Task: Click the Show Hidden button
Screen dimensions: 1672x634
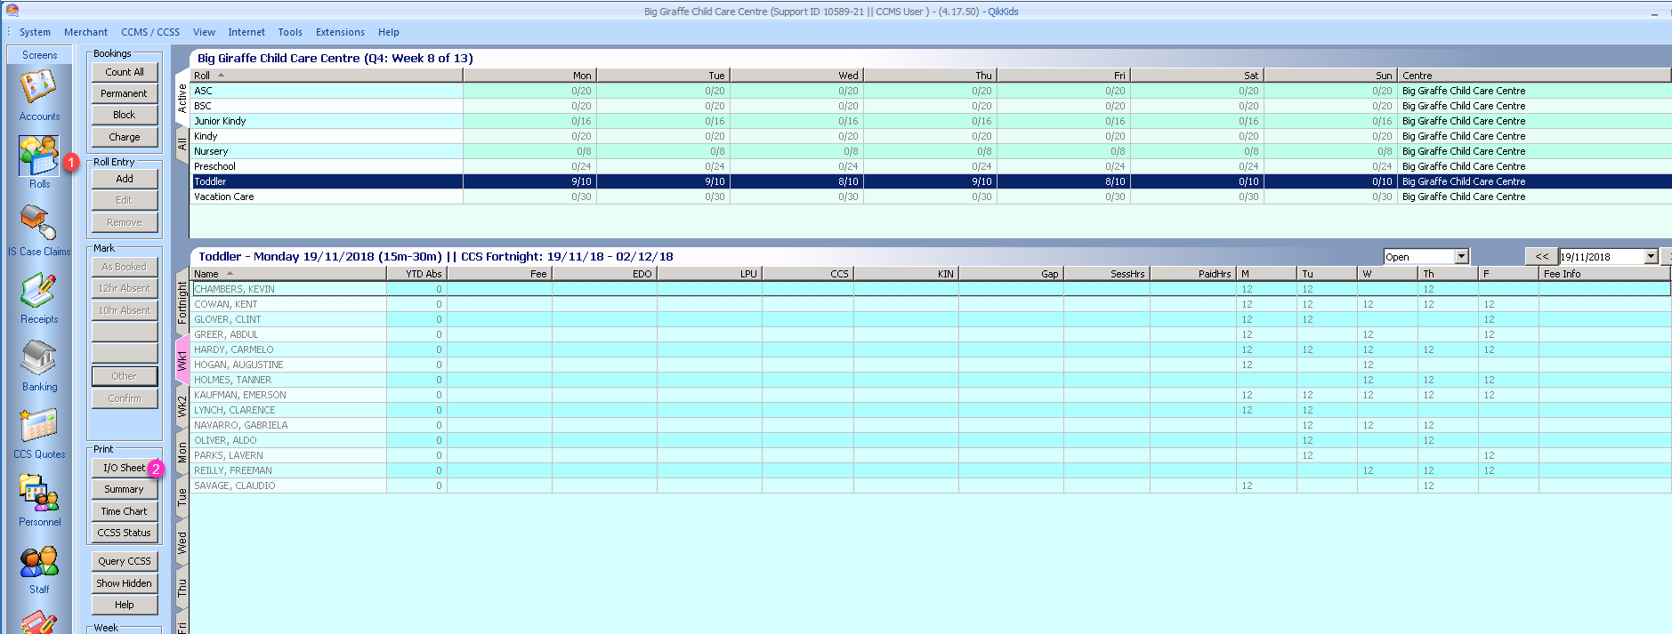Action: 124,583
